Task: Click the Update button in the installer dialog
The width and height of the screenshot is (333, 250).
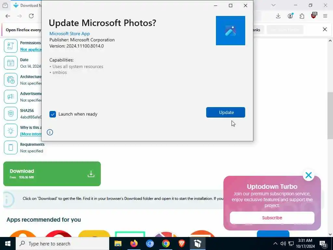Action: 226,112
